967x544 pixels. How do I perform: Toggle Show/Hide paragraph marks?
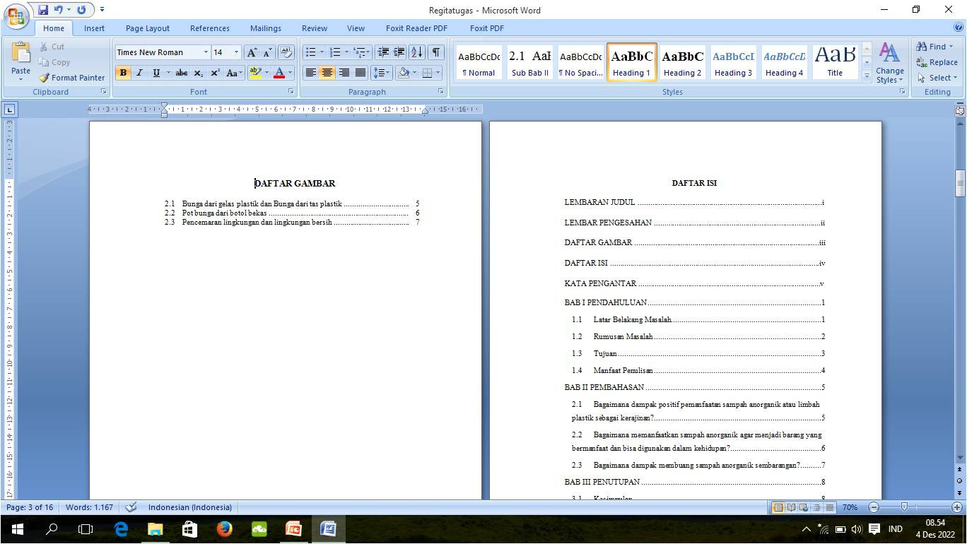coord(436,52)
